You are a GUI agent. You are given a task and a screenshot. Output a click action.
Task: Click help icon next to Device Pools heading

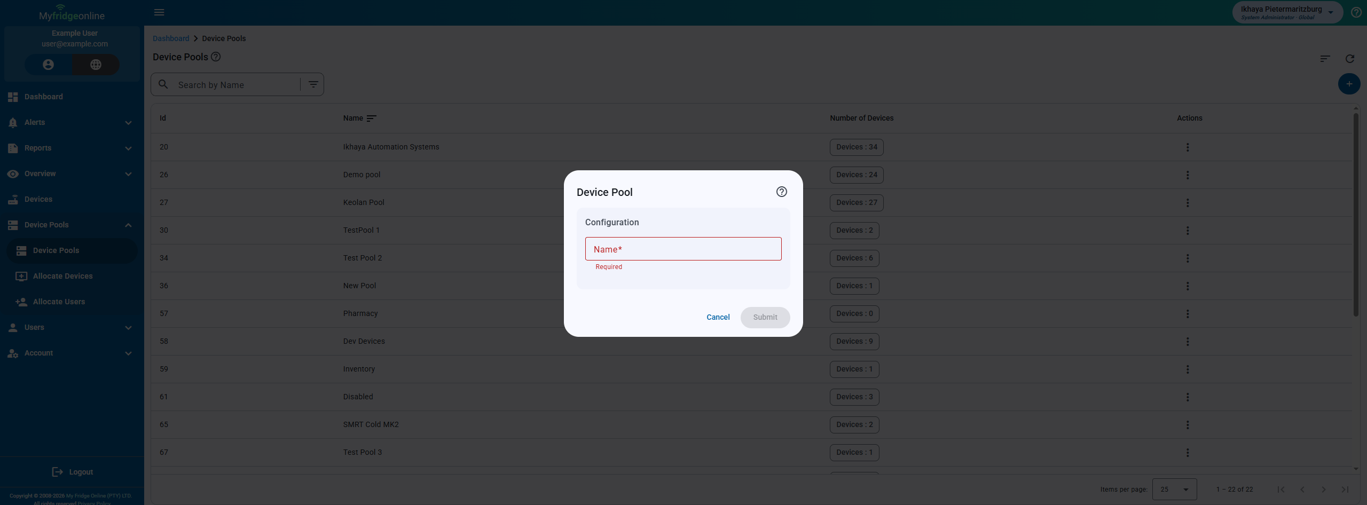pyautogui.click(x=216, y=57)
